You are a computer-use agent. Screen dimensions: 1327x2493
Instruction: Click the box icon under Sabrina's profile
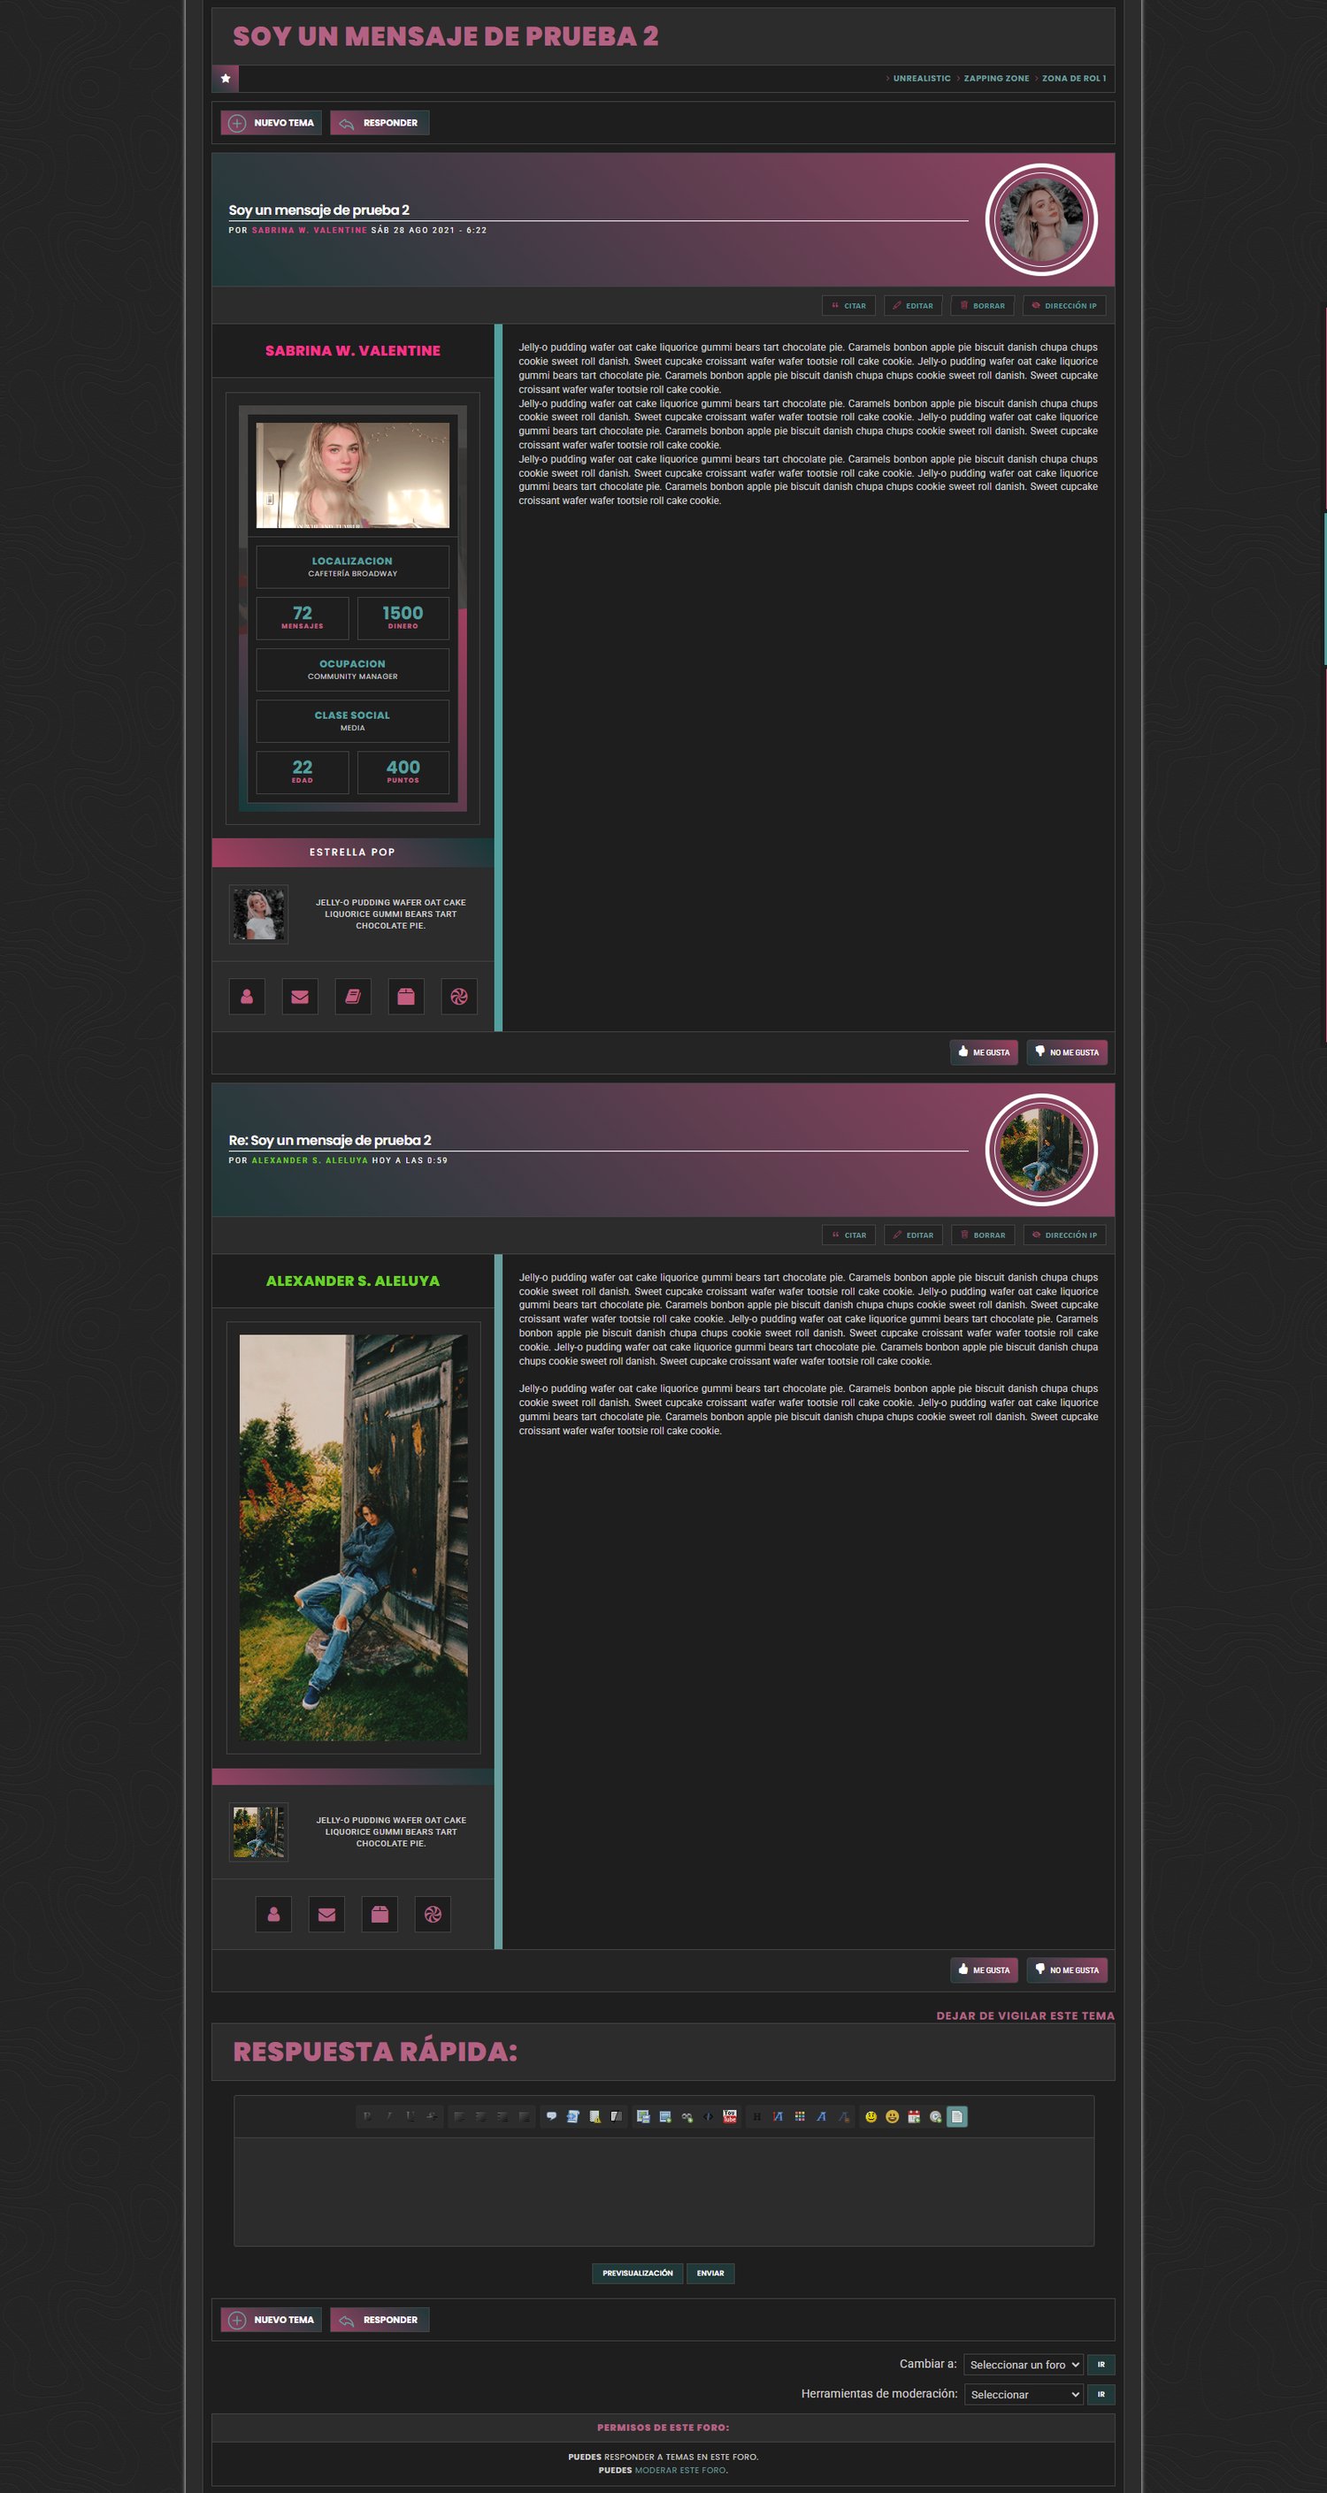(x=407, y=996)
